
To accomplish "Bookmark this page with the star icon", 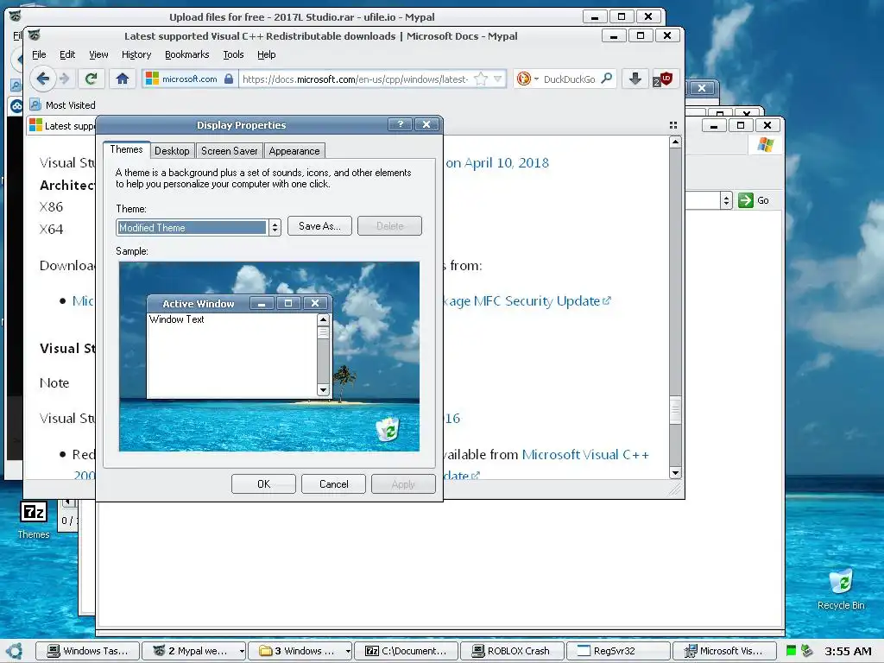I will point(480,79).
